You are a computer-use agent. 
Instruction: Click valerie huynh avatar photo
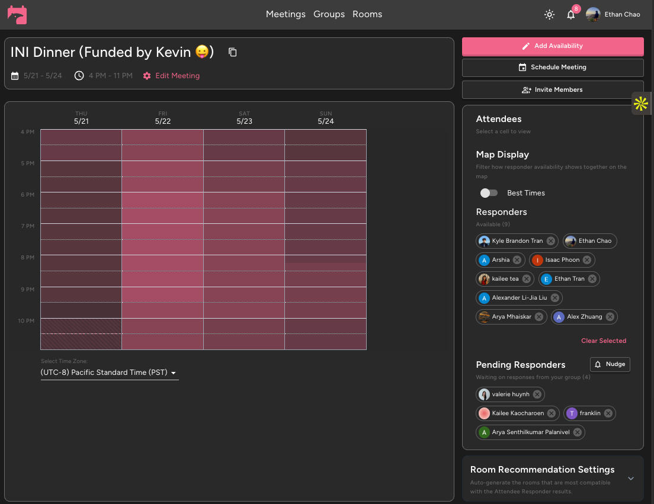pyautogui.click(x=484, y=394)
